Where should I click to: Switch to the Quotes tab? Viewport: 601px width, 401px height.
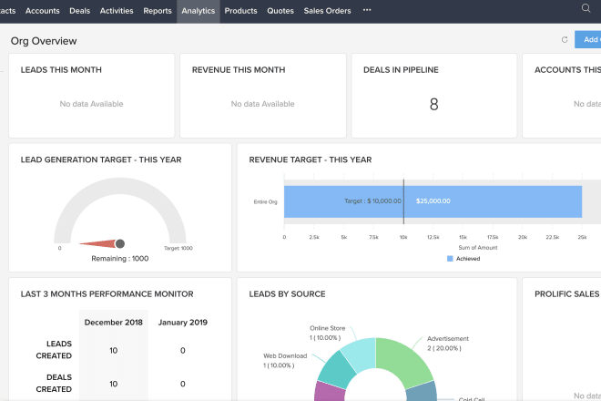(x=280, y=11)
